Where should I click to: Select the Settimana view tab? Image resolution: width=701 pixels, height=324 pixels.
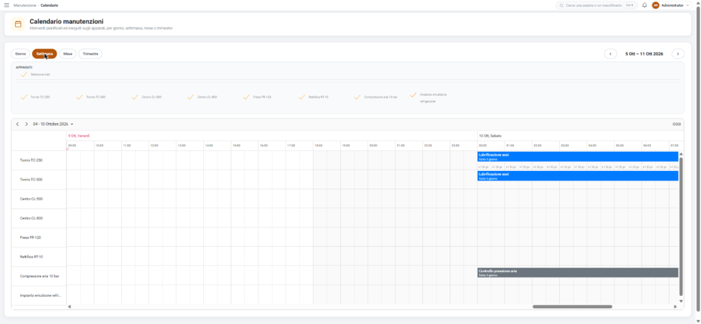(44, 53)
